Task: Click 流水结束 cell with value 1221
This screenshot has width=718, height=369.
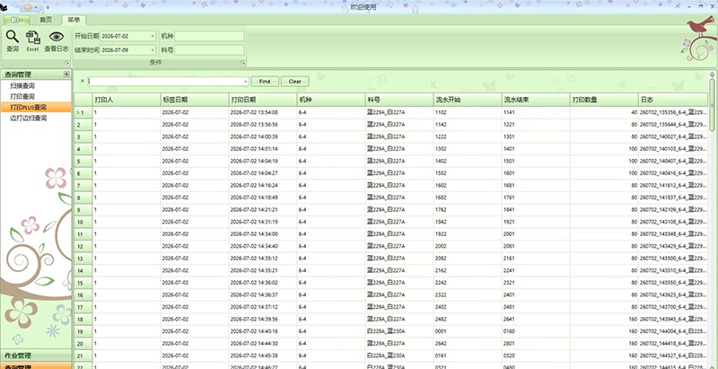Action: [x=536, y=125]
